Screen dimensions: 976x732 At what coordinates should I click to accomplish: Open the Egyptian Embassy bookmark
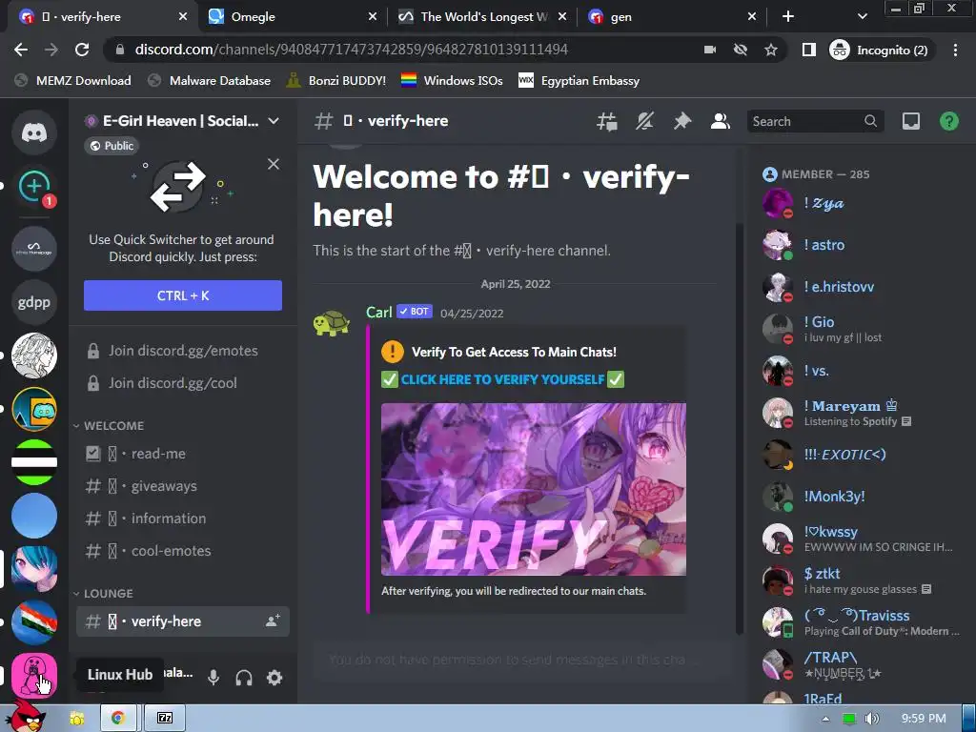coord(579,81)
